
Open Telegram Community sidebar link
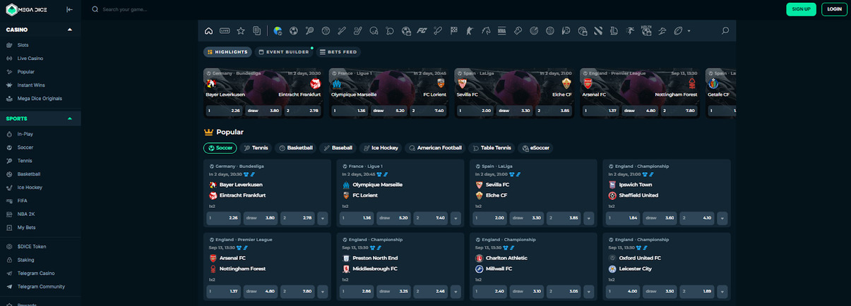(x=40, y=286)
